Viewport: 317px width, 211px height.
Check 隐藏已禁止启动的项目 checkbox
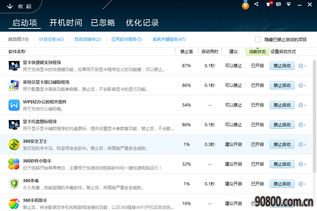[x=258, y=39]
